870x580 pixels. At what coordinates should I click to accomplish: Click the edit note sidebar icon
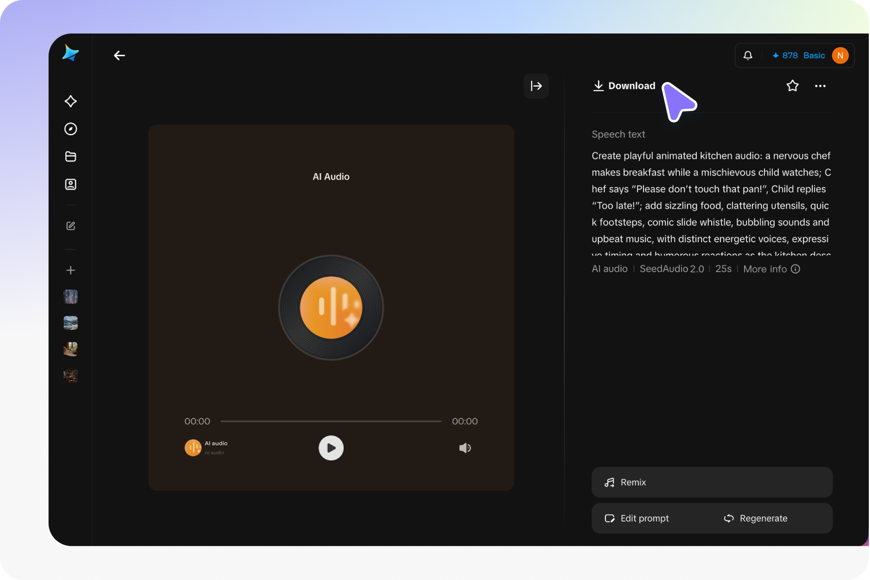(x=70, y=226)
